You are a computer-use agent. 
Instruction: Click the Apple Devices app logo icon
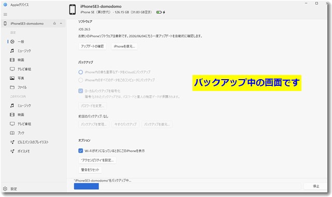coord(5,5)
